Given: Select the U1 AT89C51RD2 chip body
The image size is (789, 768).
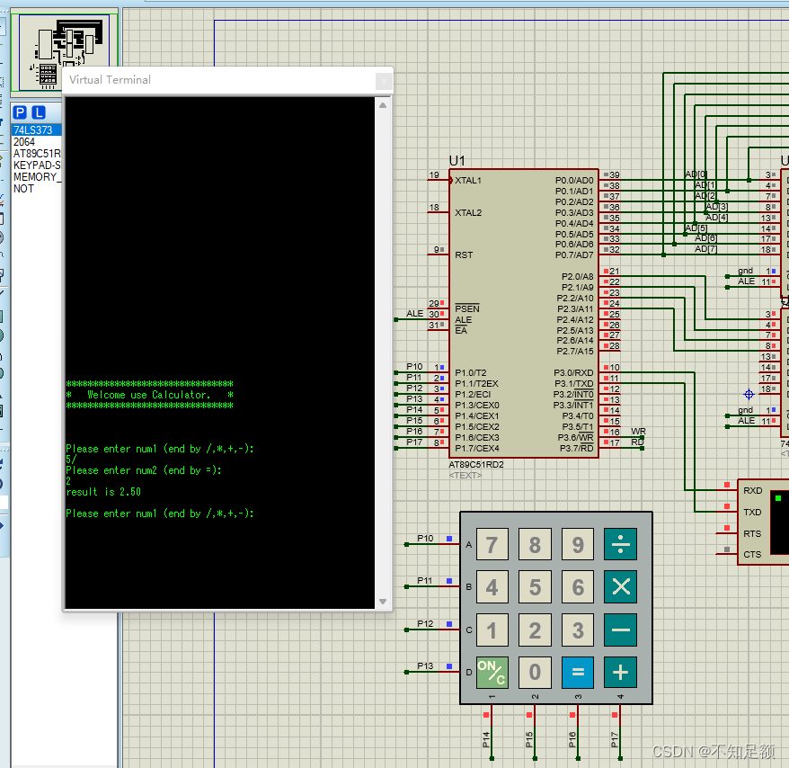Looking at the screenshot, I should click(524, 314).
